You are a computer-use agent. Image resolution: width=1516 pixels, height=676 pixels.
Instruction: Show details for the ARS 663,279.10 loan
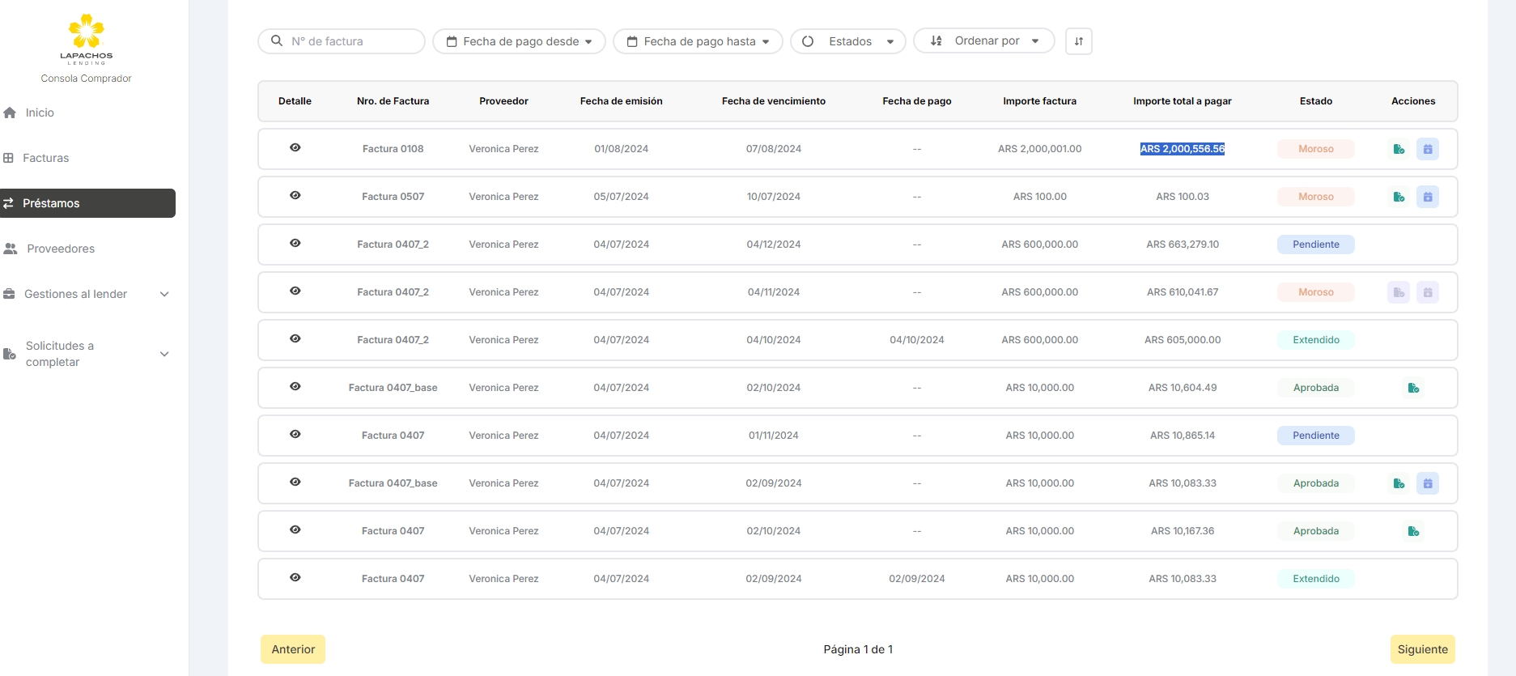coord(295,244)
